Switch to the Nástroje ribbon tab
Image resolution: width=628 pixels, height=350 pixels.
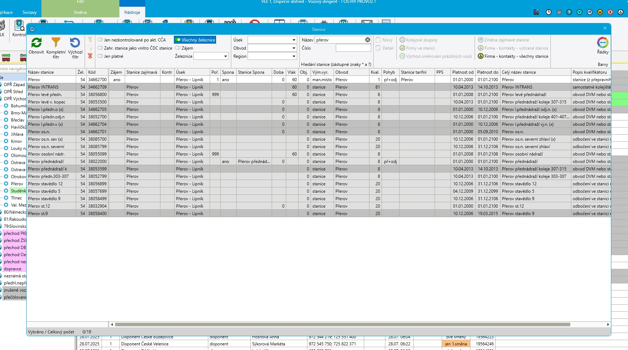click(x=132, y=12)
